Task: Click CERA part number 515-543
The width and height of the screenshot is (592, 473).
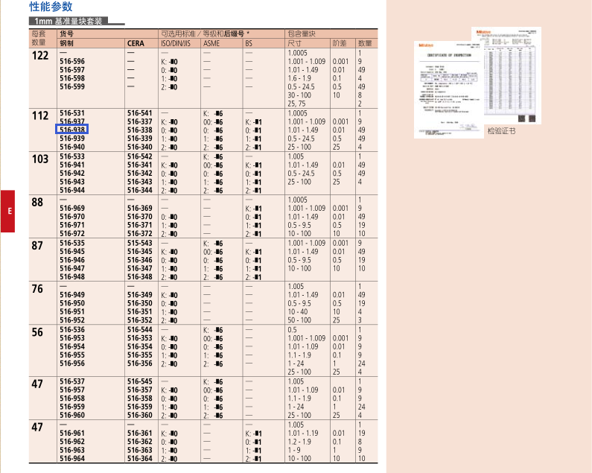Action: [x=140, y=243]
